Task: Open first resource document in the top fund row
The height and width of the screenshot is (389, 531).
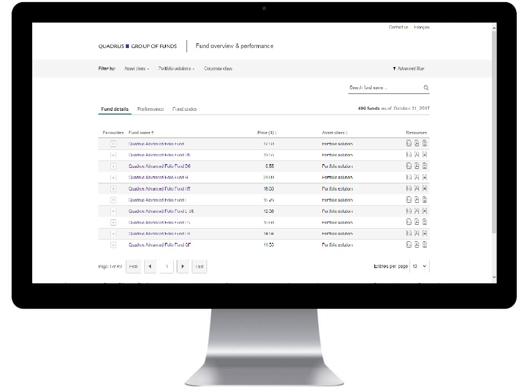Action: click(x=408, y=144)
